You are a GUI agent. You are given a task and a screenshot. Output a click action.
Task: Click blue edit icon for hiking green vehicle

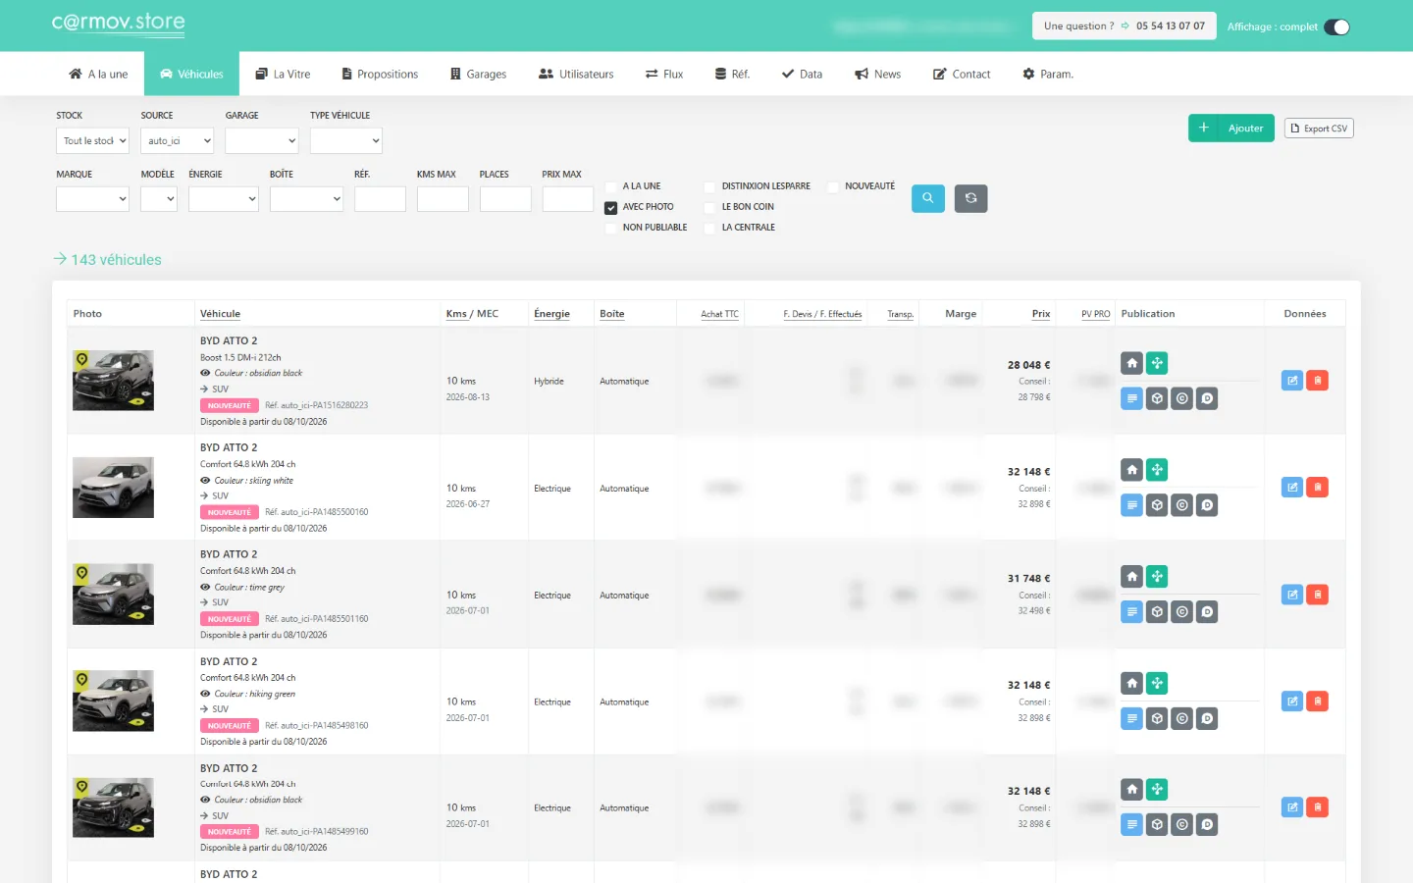pos(1292,701)
